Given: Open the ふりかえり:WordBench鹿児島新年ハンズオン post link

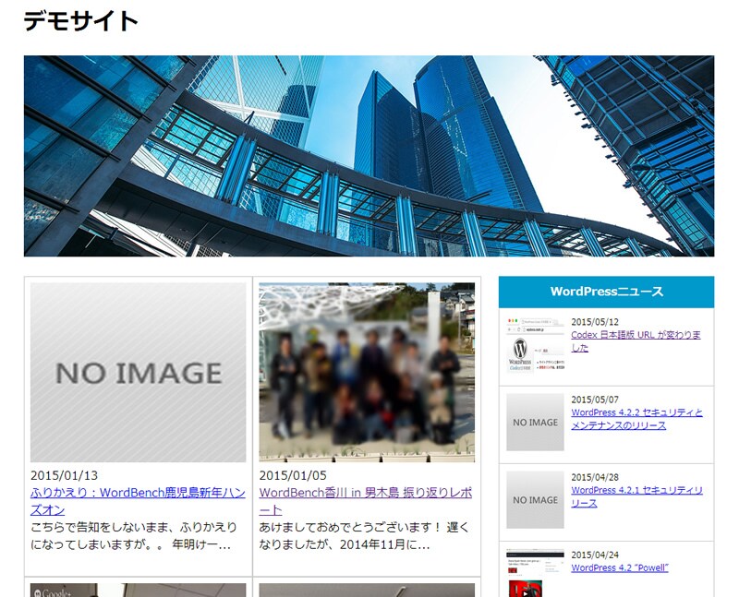Looking at the screenshot, I should [x=138, y=501].
